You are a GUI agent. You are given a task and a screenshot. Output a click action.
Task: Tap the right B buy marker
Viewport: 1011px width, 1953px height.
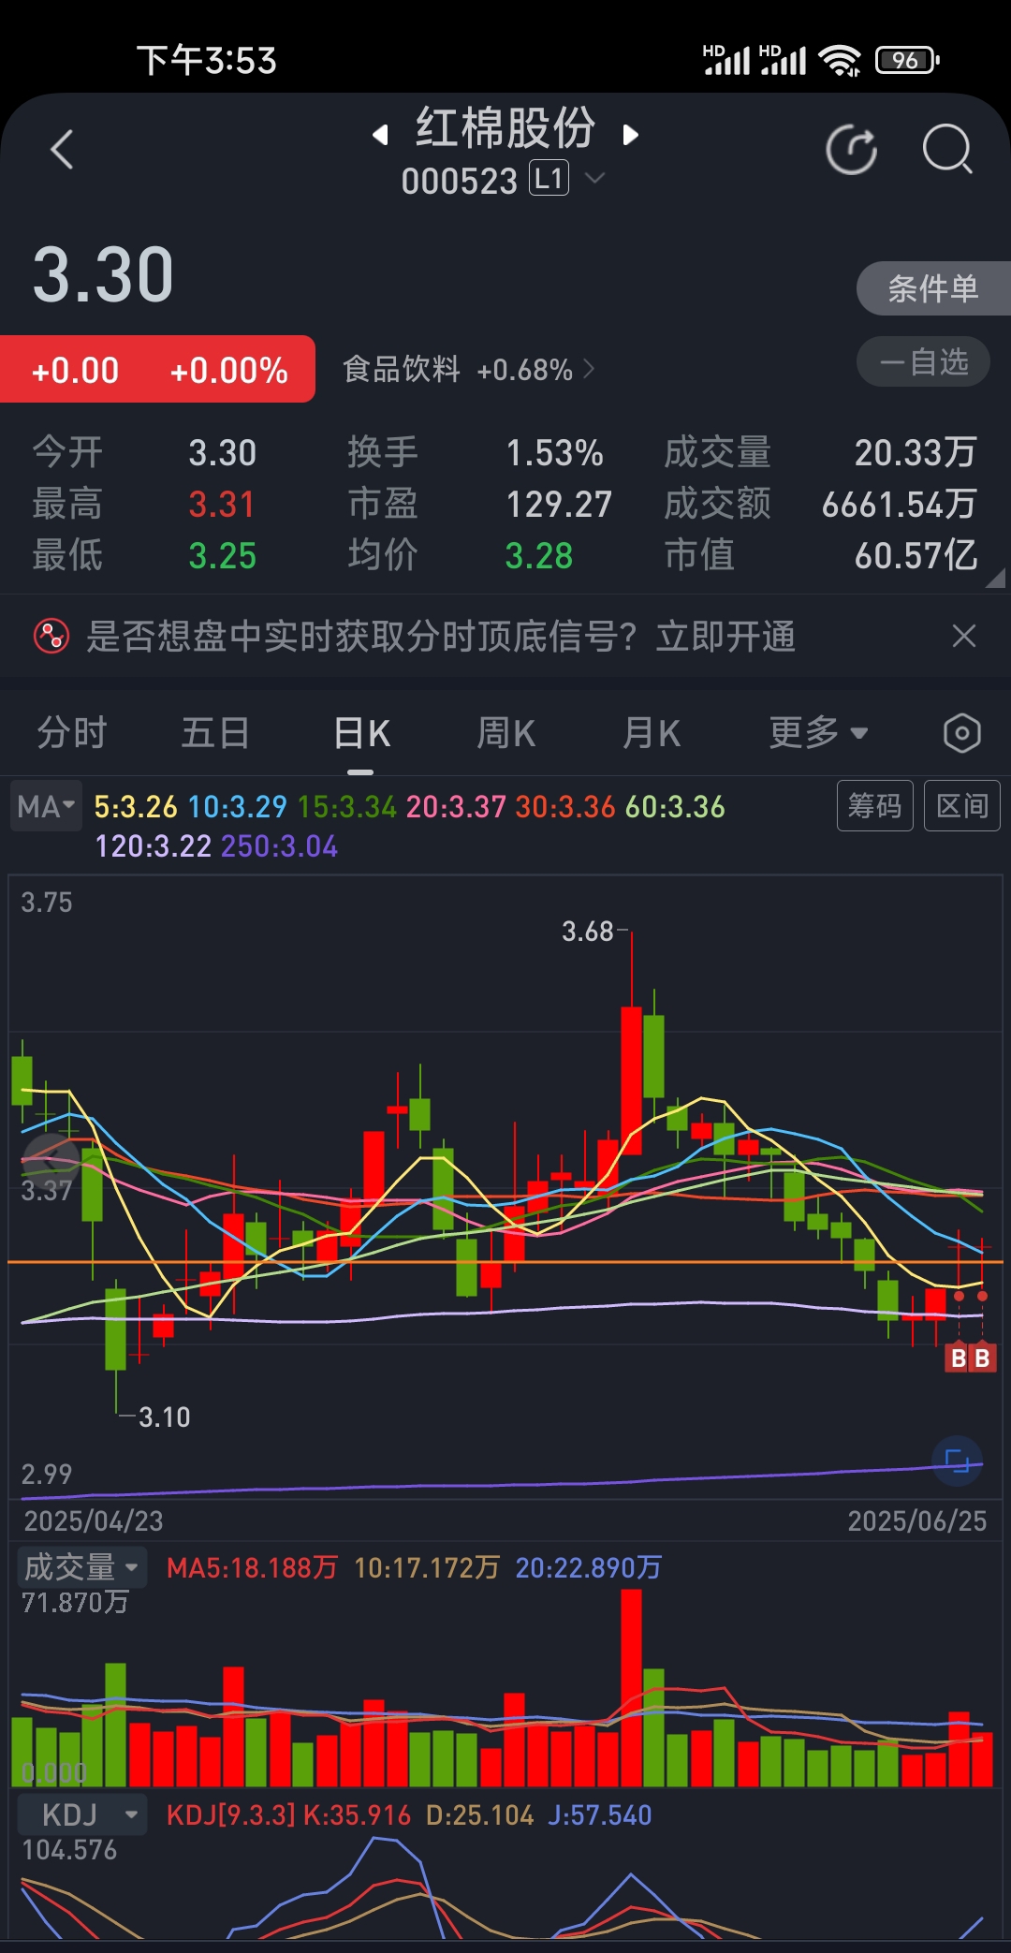click(x=983, y=1358)
